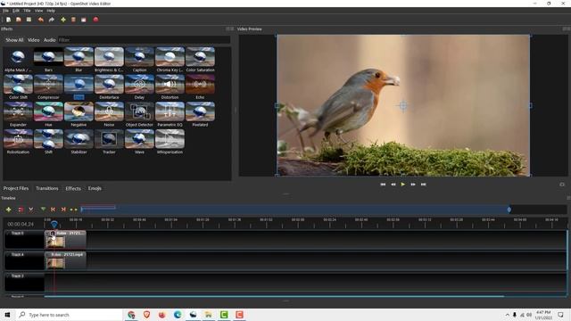Viewport: 571px width, 321px height.
Task: Select the Parametric EQ effect
Action: point(170,114)
